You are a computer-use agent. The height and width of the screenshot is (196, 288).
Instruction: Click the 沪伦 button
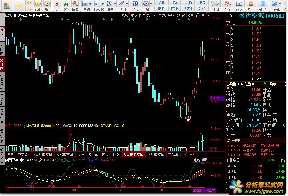click(x=202, y=9)
